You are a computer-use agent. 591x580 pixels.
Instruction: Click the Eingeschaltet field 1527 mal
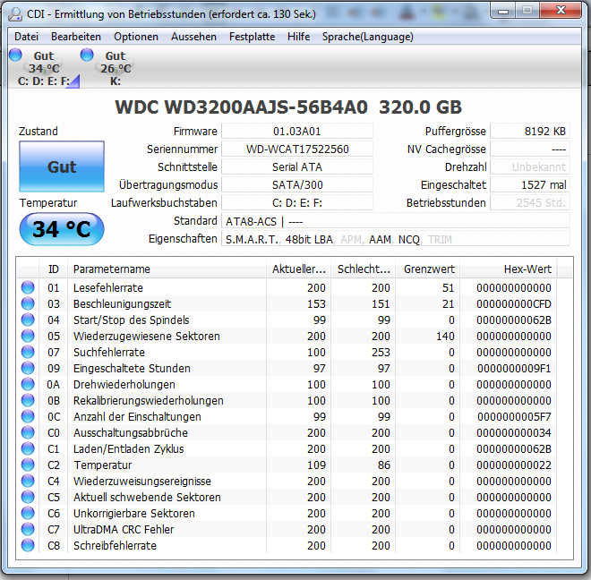[530, 184]
